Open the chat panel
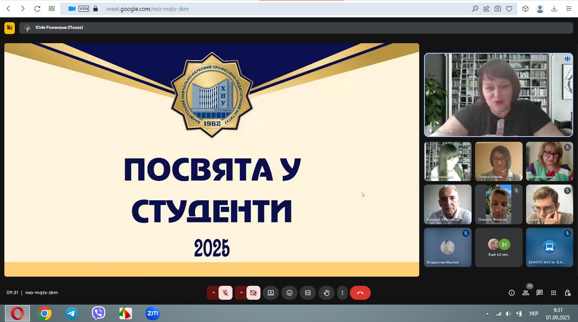 coord(540,293)
